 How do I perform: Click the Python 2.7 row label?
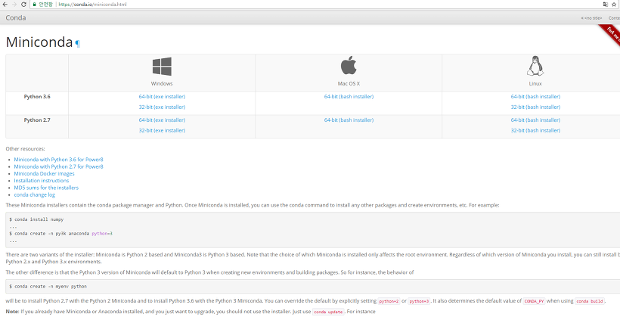coord(37,120)
